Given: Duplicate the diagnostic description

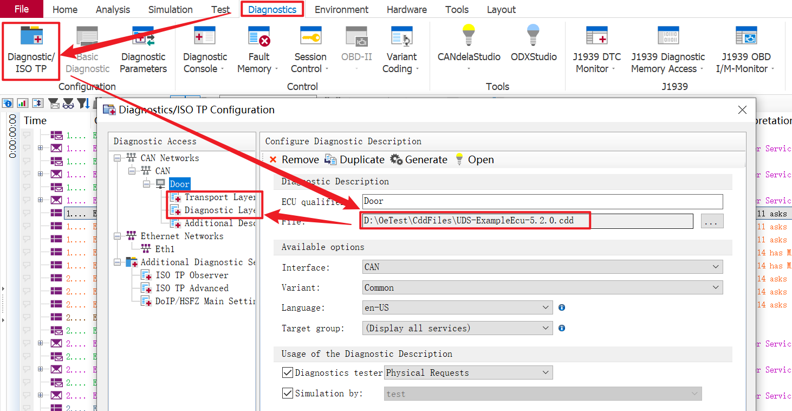Looking at the screenshot, I should click(354, 159).
